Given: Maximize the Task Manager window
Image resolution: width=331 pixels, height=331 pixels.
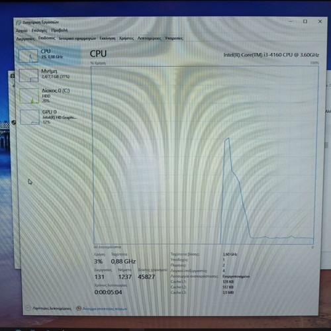Looking at the screenshot, I should (x=305, y=21).
